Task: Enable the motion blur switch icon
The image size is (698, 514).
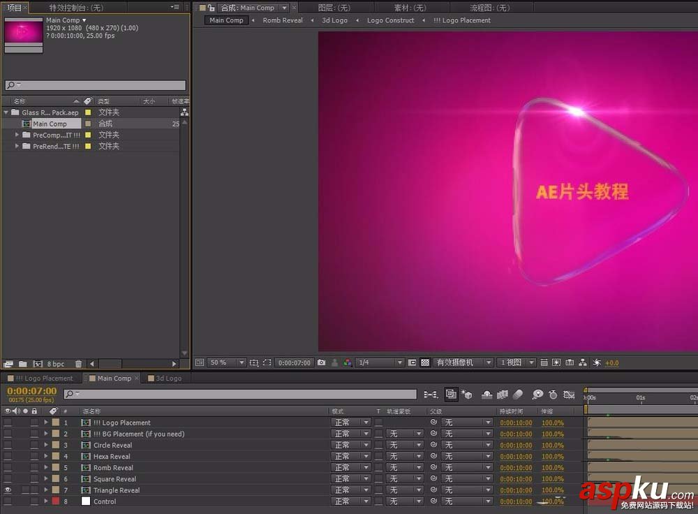Action: tap(518, 394)
